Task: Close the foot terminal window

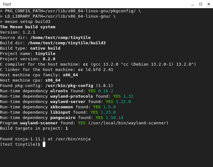Action: [x=209, y=4]
